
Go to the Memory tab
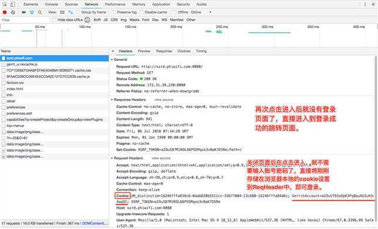click(x=139, y=4)
